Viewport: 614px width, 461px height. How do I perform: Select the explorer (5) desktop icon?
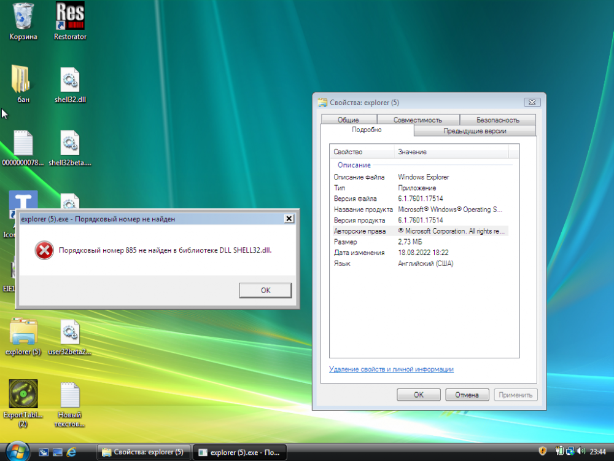pyautogui.click(x=23, y=333)
